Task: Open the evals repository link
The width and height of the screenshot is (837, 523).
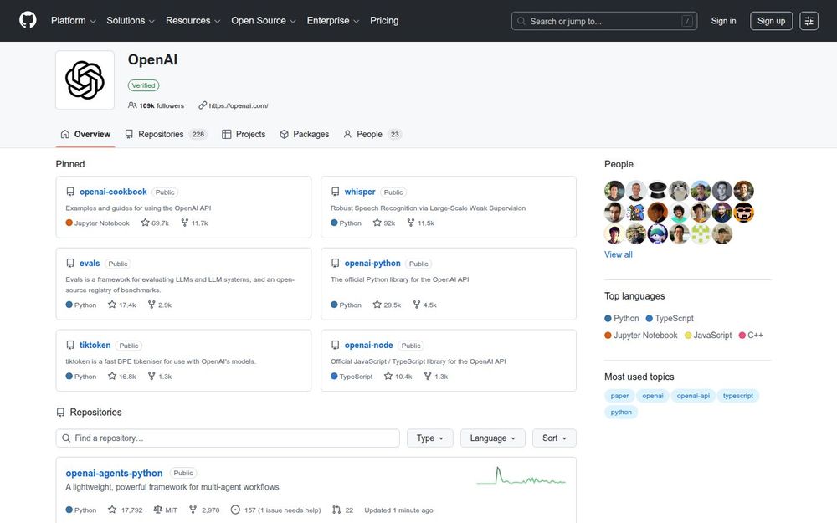Action: pos(90,263)
